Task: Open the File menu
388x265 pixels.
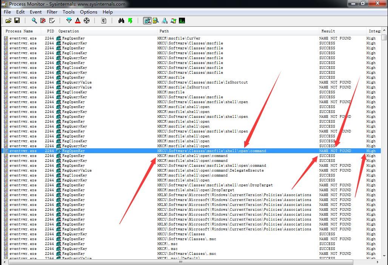Action: (7, 12)
